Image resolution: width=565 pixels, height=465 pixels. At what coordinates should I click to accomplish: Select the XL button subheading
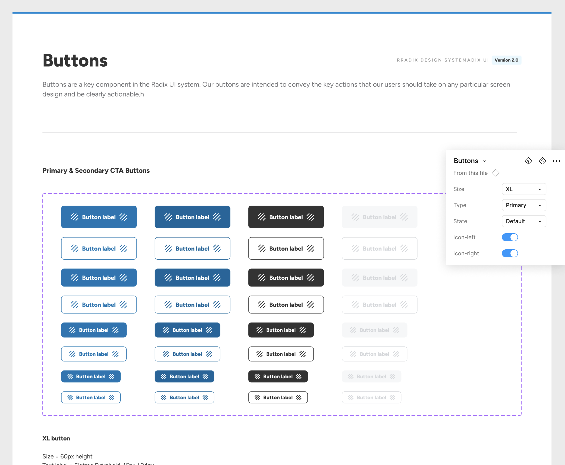pyautogui.click(x=56, y=438)
